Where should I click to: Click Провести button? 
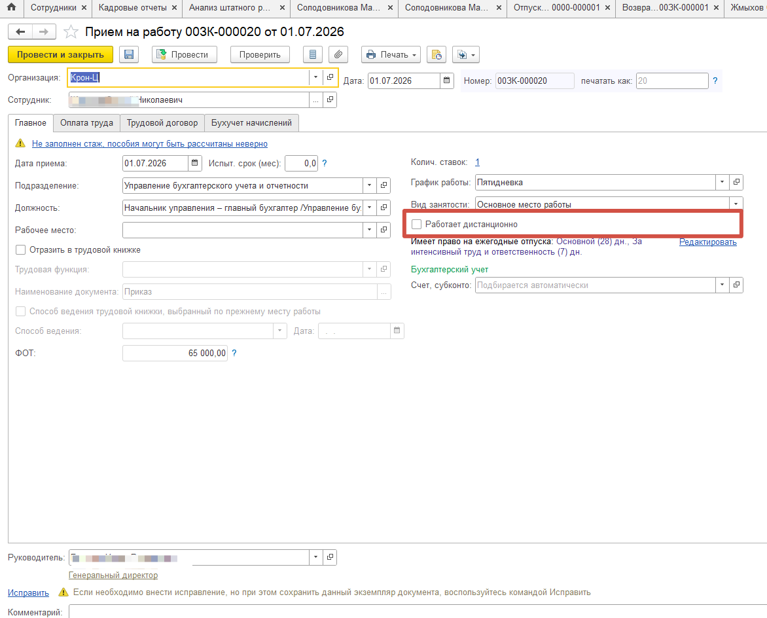pyautogui.click(x=184, y=54)
